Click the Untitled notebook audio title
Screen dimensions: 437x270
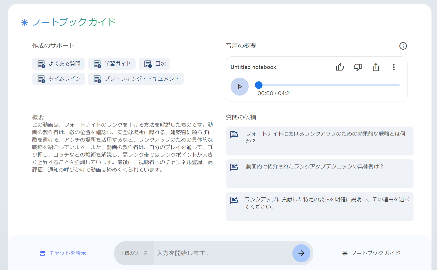pyautogui.click(x=253, y=67)
